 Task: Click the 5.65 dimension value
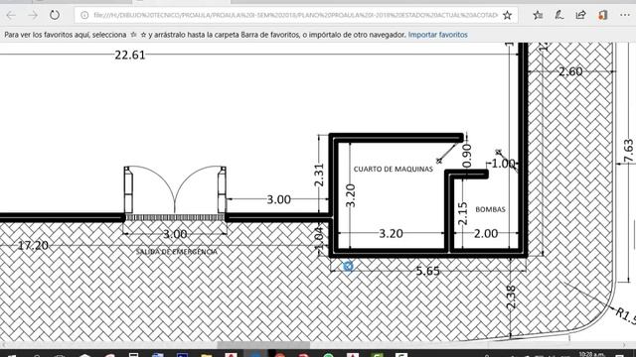pyautogui.click(x=428, y=271)
